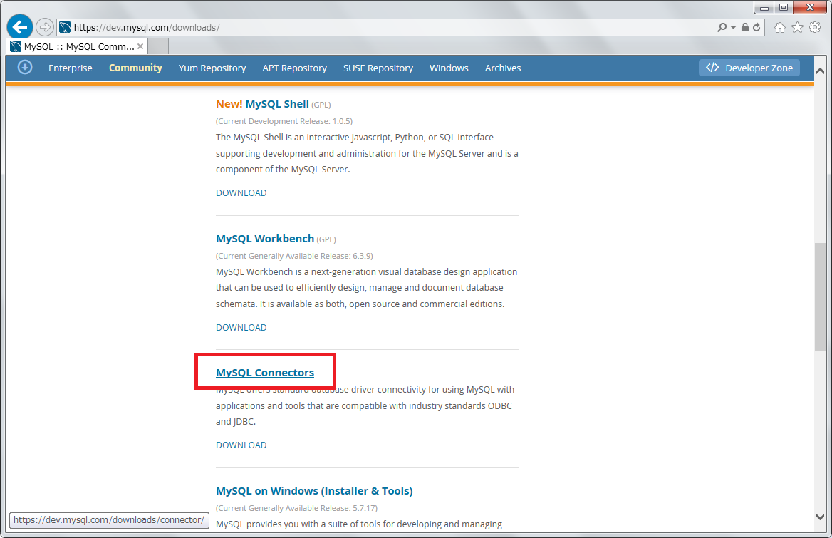Switch to the Community navigation tab
832x538 pixels.
pos(135,68)
